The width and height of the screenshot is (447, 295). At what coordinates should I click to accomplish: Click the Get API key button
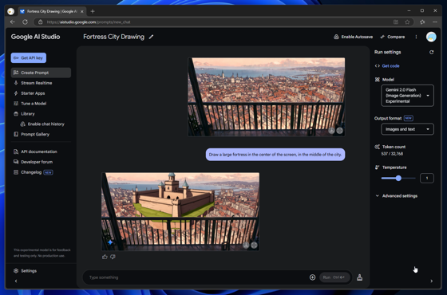point(29,57)
